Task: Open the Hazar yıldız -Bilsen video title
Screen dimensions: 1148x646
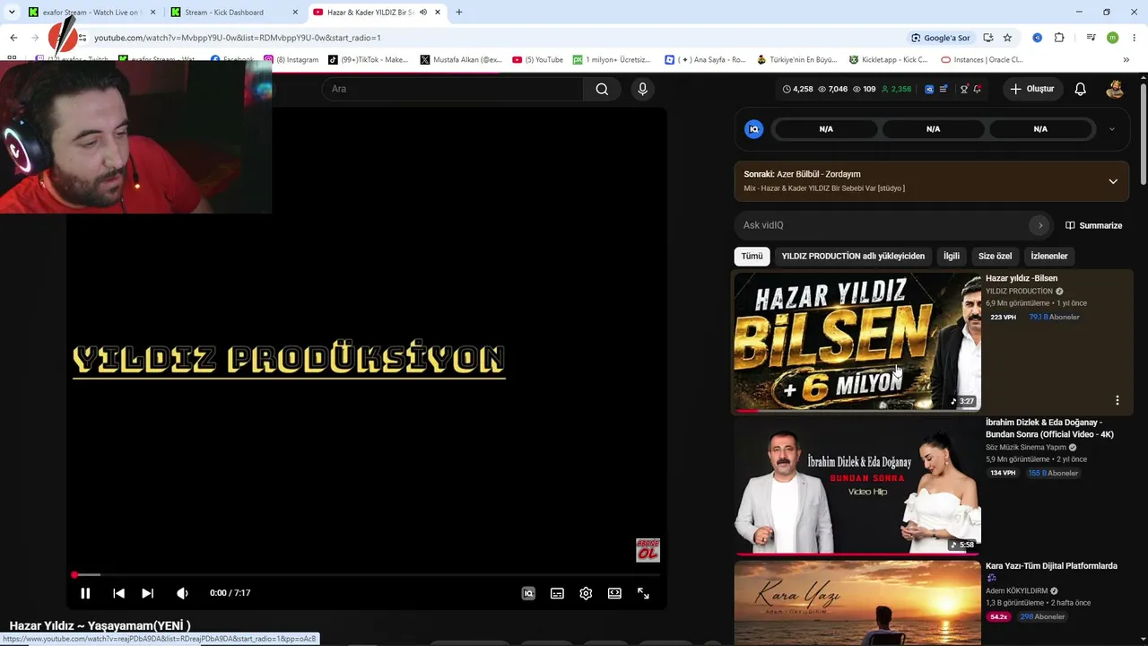Action: coord(1022,278)
